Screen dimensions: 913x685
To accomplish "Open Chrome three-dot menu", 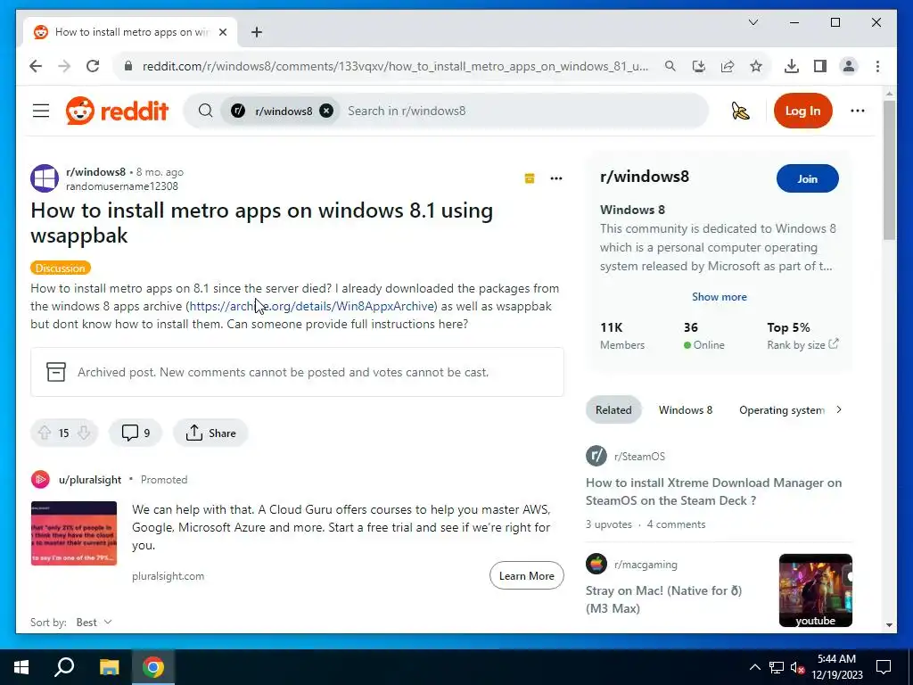I will click(877, 66).
